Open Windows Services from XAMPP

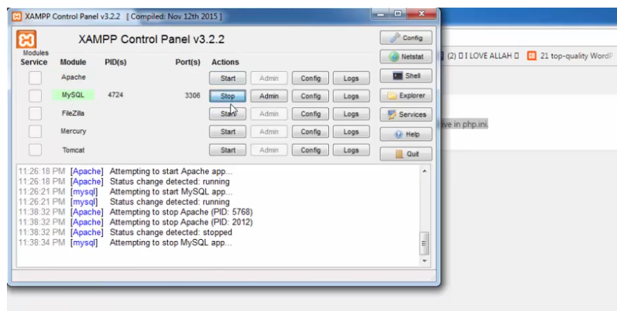(406, 115)
